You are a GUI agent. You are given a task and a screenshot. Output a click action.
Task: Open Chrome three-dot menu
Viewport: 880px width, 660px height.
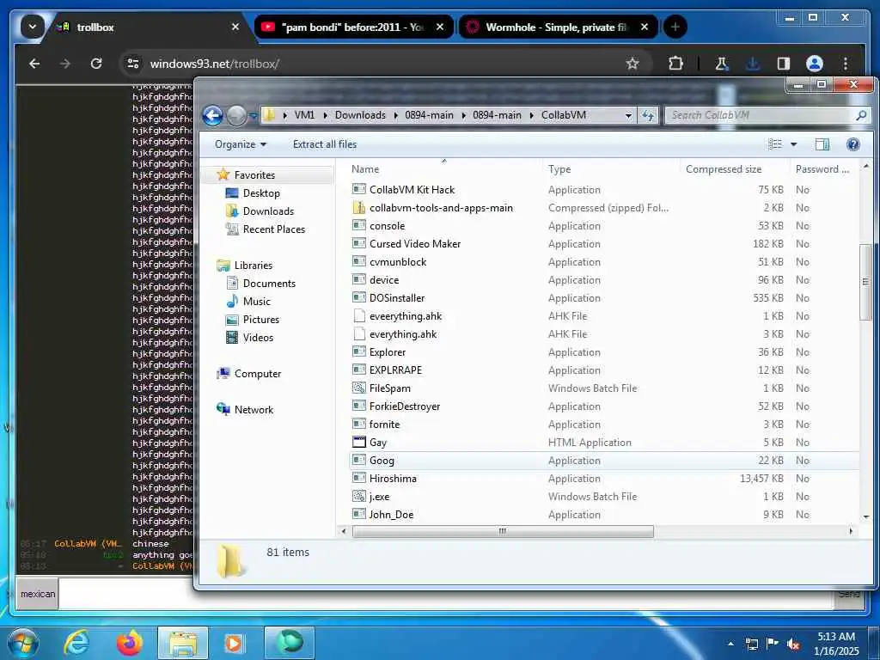point(846,64)
